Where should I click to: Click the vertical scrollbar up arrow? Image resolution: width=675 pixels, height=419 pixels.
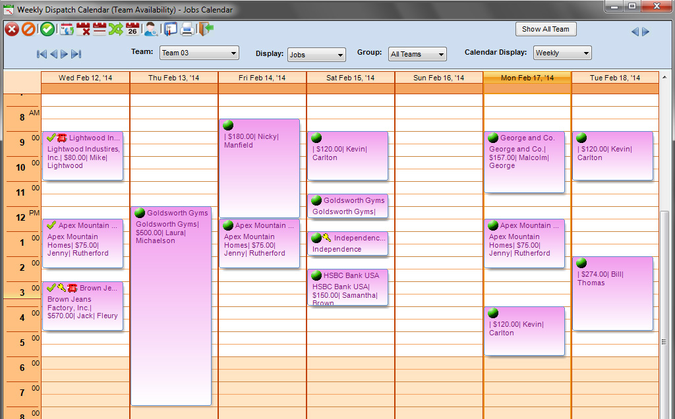pyautogui.click(x=664, y=78)
